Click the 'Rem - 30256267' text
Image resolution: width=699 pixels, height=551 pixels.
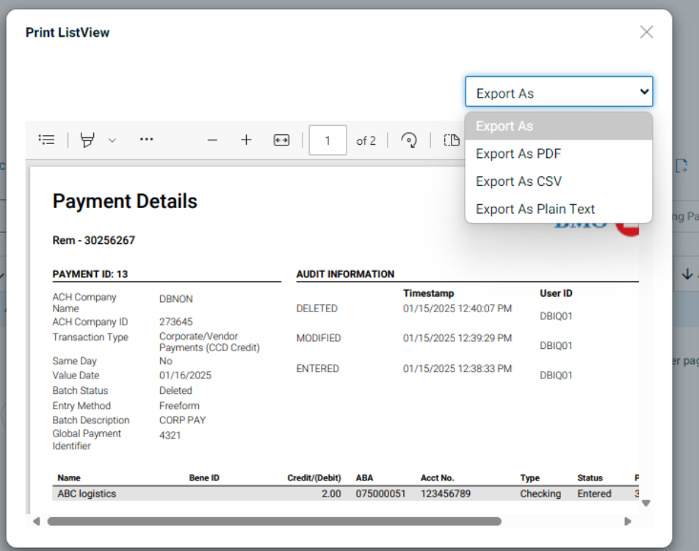[94, 240]
